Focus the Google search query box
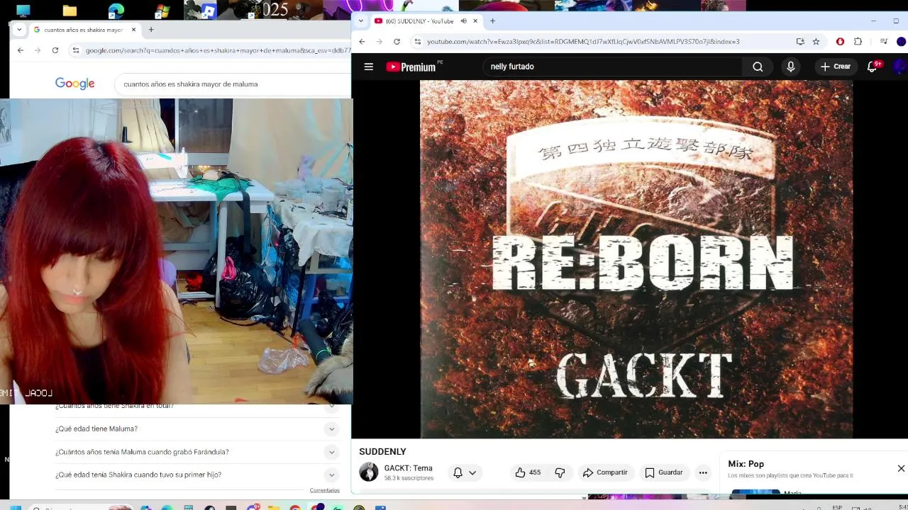The height and width of the screenshot is (510, 908). coord(233,84)
